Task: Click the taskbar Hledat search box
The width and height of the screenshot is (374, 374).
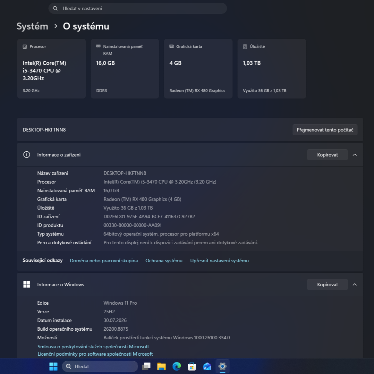Action: 100,366
